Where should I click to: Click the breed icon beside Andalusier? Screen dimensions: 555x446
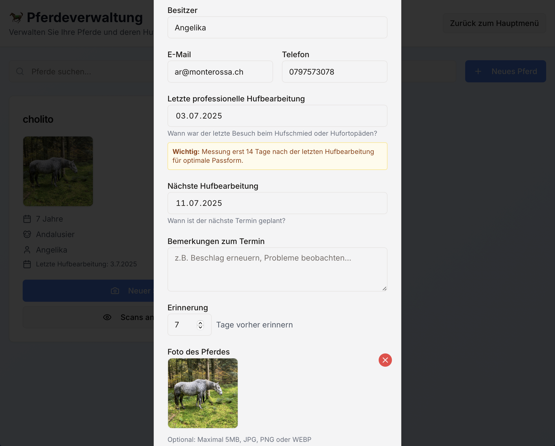(27, 235)
